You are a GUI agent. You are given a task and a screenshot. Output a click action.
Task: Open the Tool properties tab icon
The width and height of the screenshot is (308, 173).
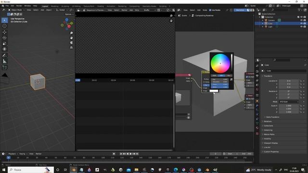click(x=257, y=66)
